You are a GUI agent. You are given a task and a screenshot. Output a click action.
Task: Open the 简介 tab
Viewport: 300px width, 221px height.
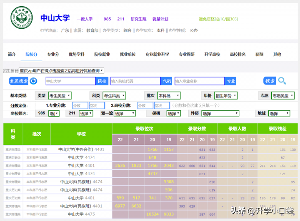[x=12, y=55]
